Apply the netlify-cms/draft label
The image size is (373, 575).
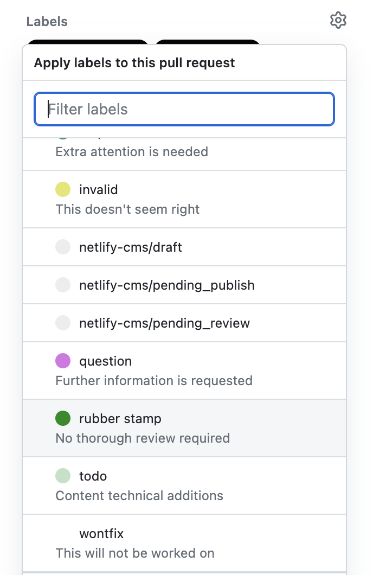click(131, 247)
